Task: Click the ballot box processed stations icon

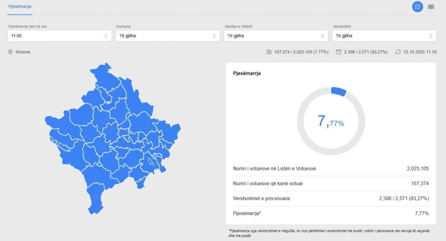Action: click(339, 52)
